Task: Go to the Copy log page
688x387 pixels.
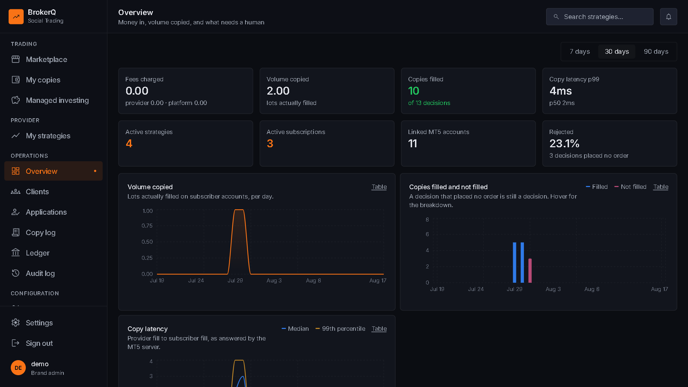Action: click(x=53, y=232)
